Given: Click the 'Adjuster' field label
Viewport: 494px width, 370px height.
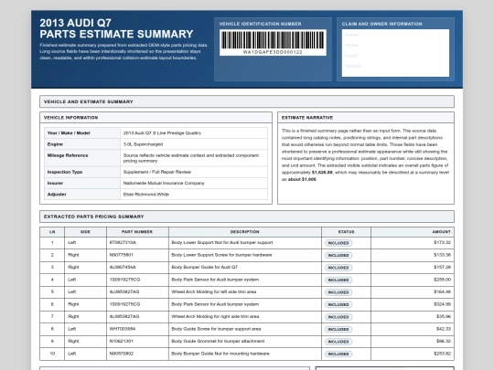Looking at the screenshot, I should click(x=57, y=194).
